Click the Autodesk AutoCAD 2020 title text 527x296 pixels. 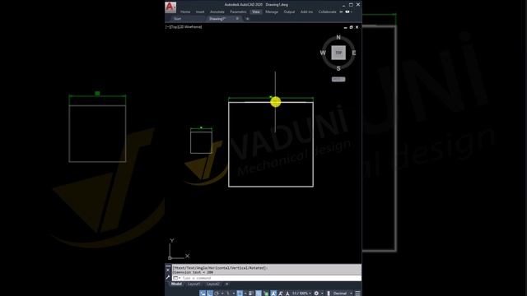pyautogui.click(x=244, y=5)
